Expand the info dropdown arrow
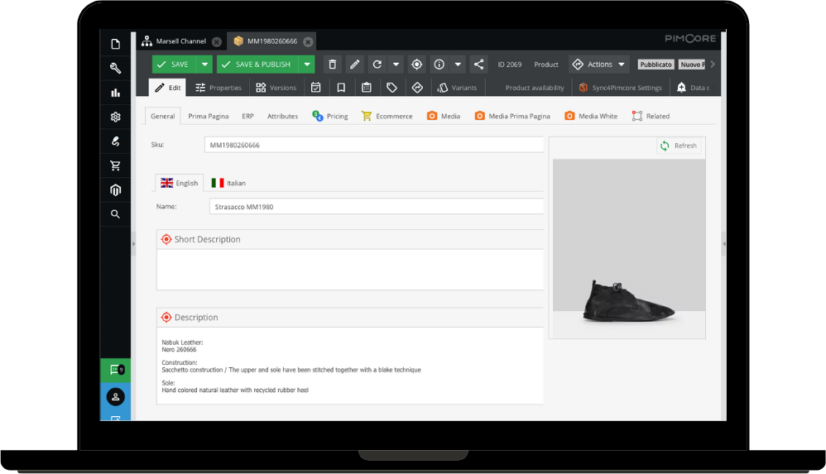 tap(458, 65)
